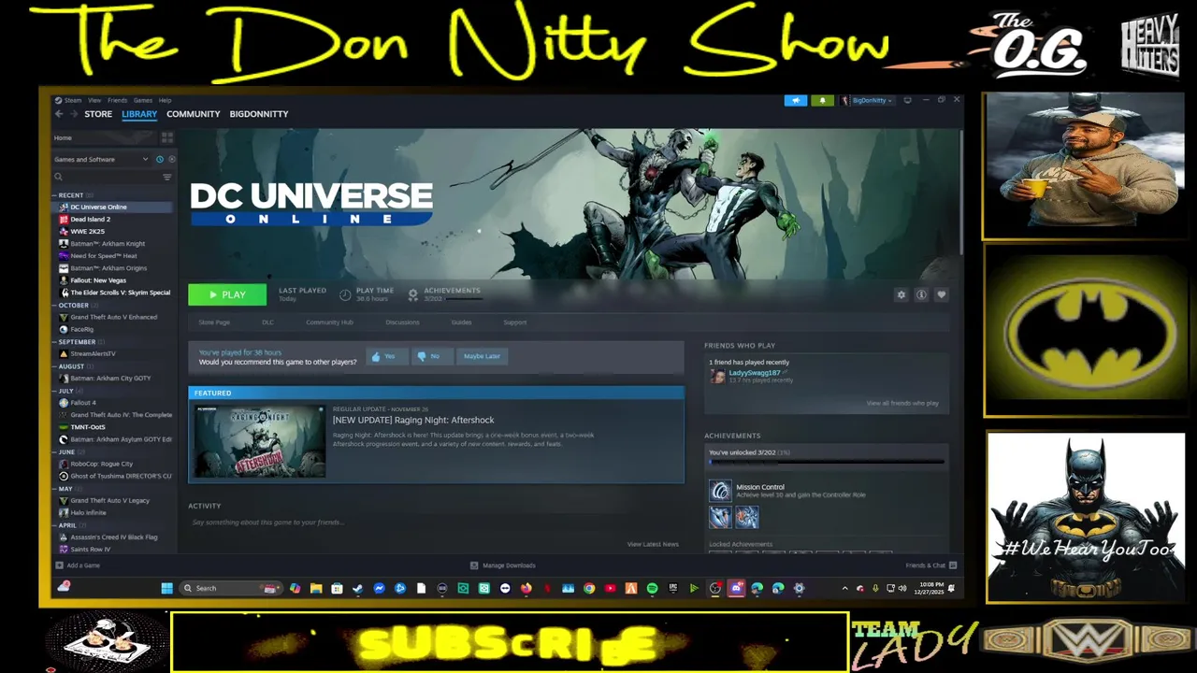Viewport: 1197px width, 673px height.
Task: Collapse the JULY games section
Action: point(54,391)
